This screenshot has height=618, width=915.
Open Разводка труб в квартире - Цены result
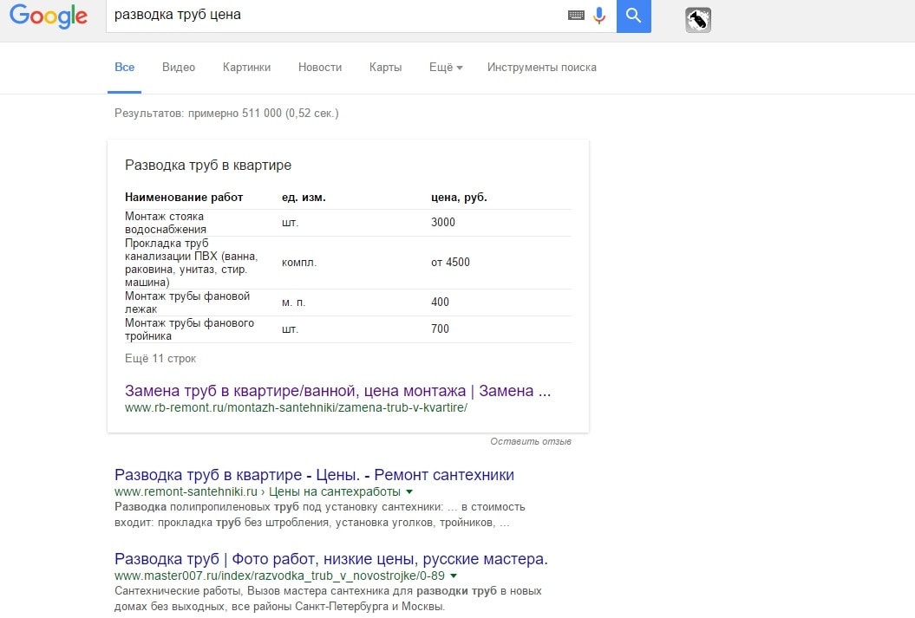(x=314, y=475)
